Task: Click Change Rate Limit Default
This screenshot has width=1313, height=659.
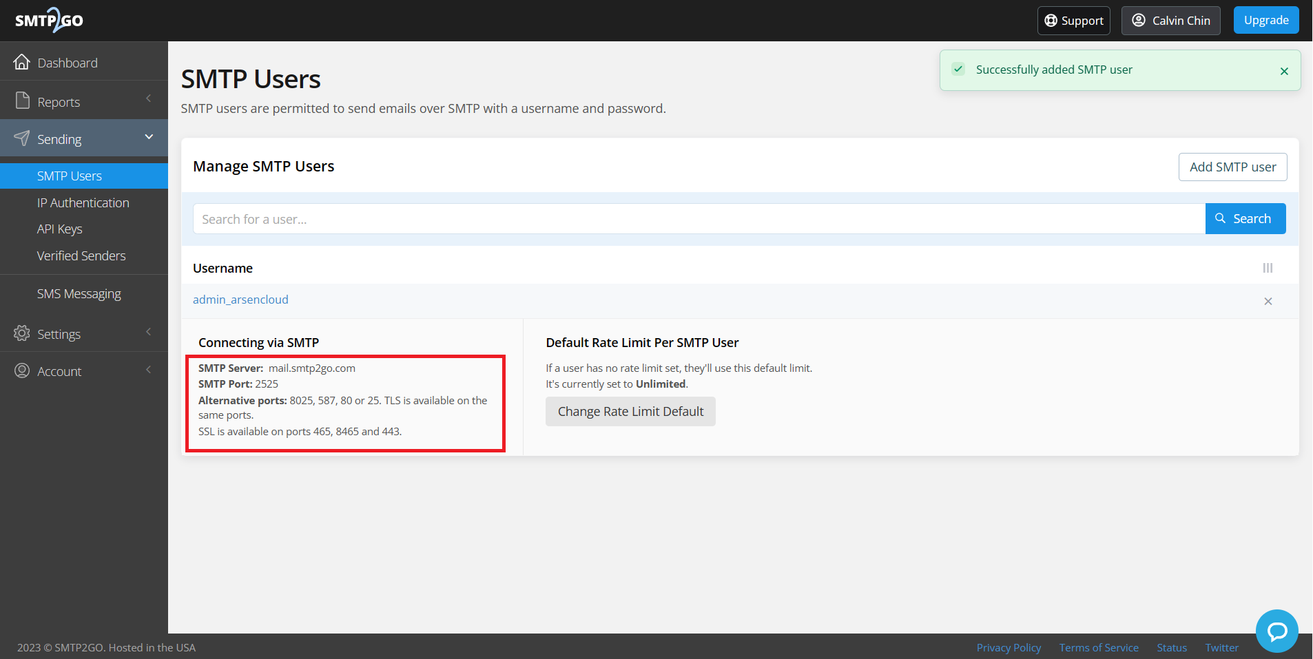Action: click(x=630, y=411)
